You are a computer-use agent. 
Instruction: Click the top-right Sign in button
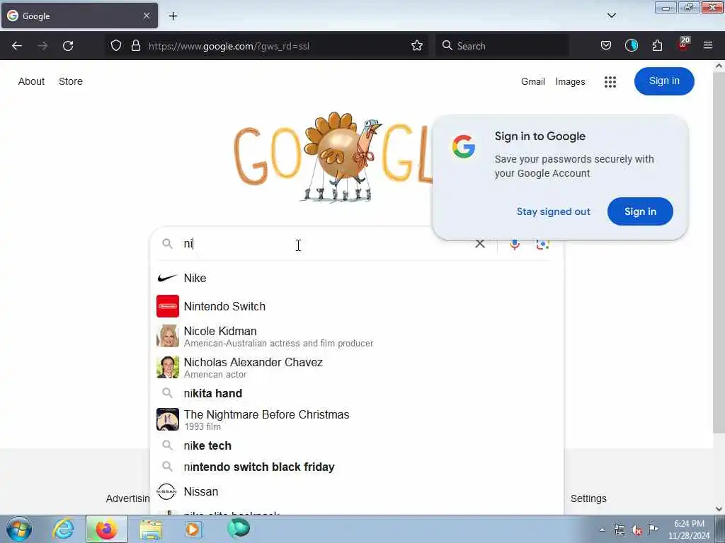[664, 81]
